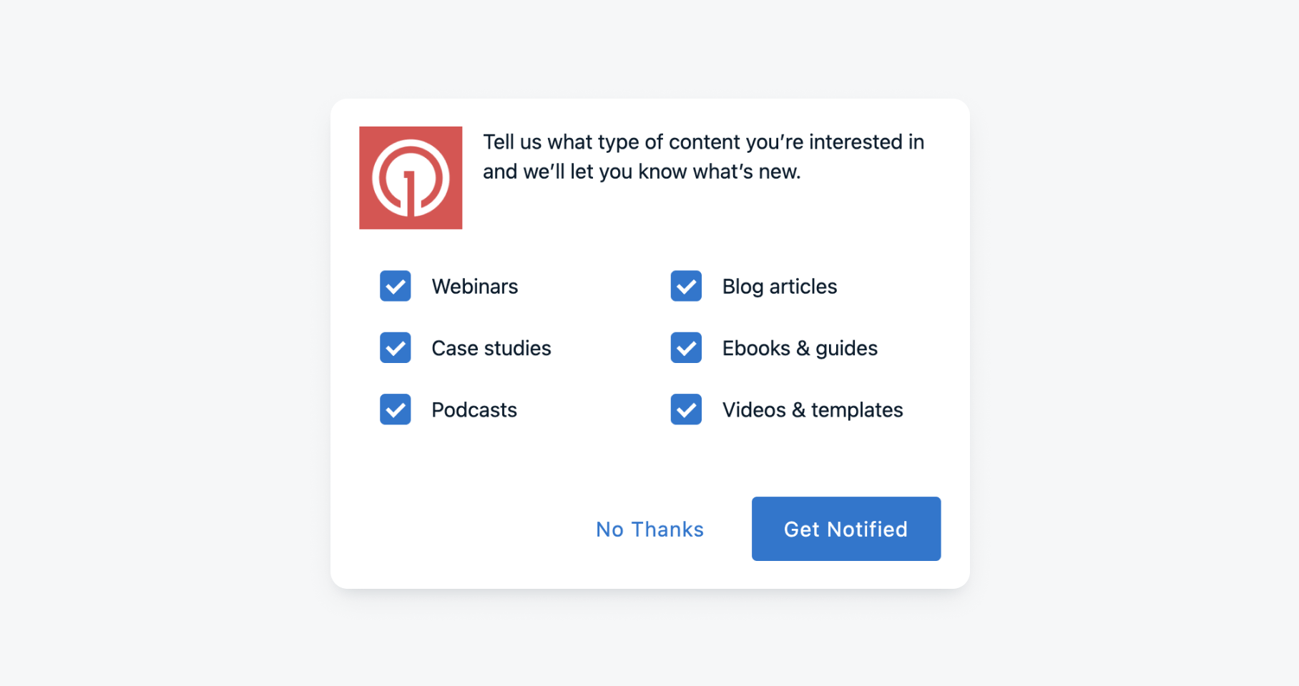
Task: Uncheck the Podcasts checkbox
Action: click(x=395, y=409)
